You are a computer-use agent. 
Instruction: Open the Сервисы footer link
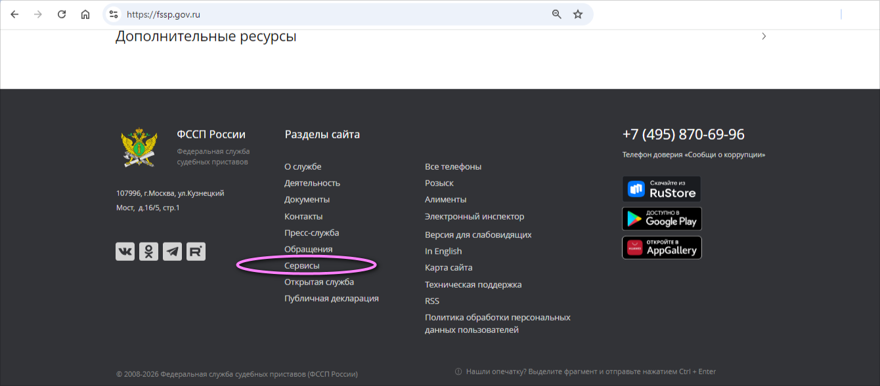pos(302,265)
